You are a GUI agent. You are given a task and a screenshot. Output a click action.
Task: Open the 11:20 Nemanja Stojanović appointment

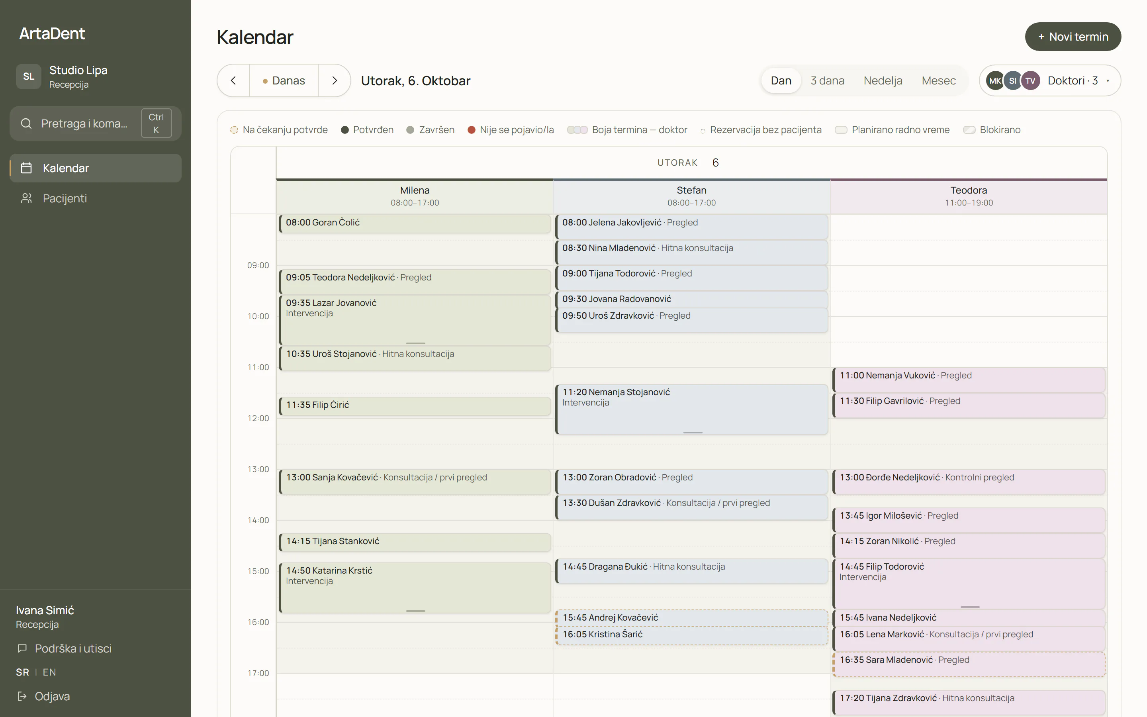pos(691,409)
